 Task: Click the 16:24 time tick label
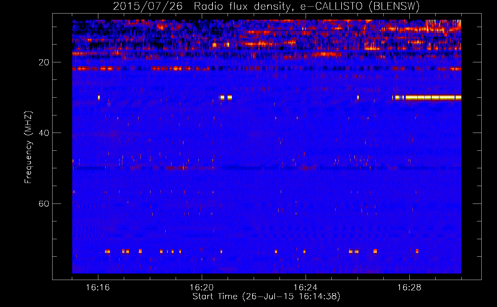tap(306, 287)
